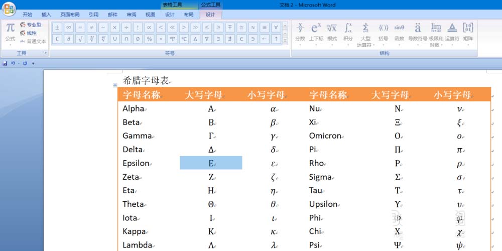Insert the square root √ symbol
Image resolution: width=502 pixels, height=251 pixels.
click(80, 39)
